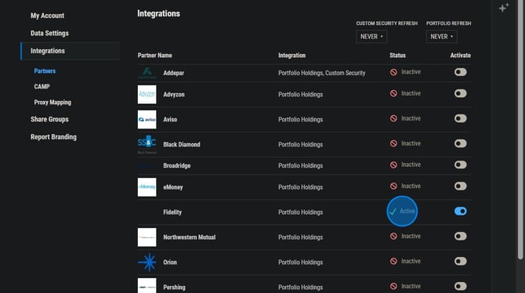This screenshot has width=525, height=293.
Task: Go to Data Settings
Action: 49,33
